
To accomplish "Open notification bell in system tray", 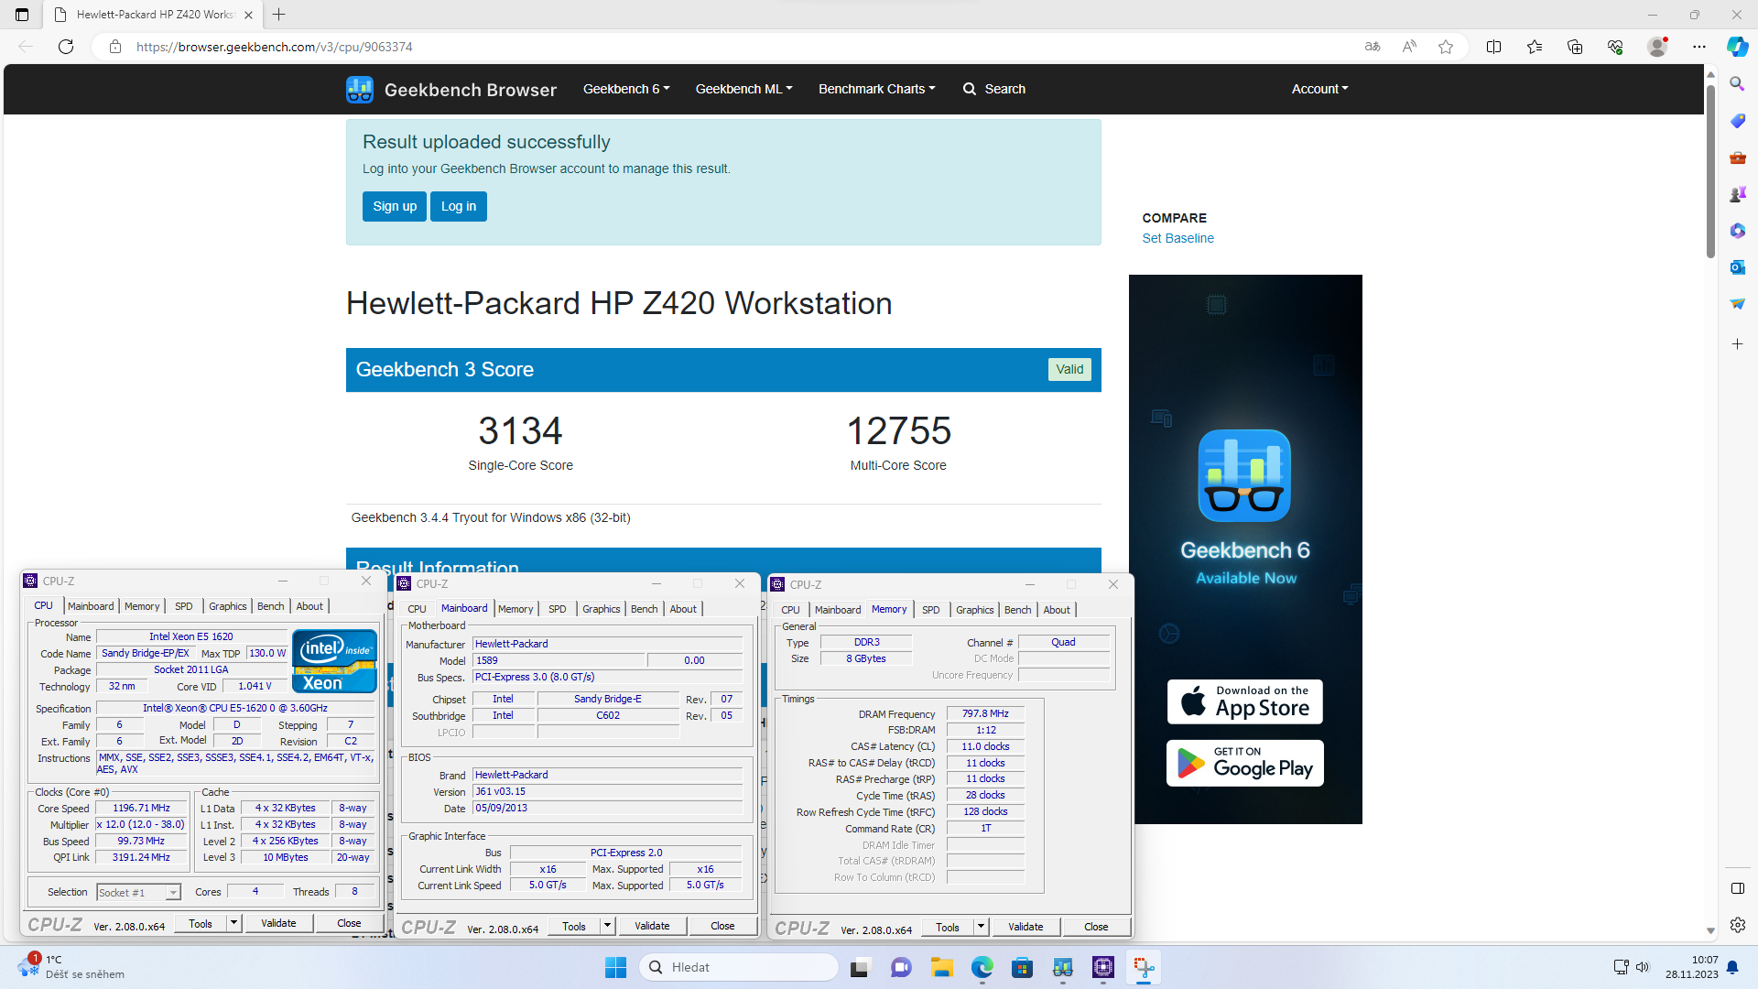I will tap(1732, 967).
